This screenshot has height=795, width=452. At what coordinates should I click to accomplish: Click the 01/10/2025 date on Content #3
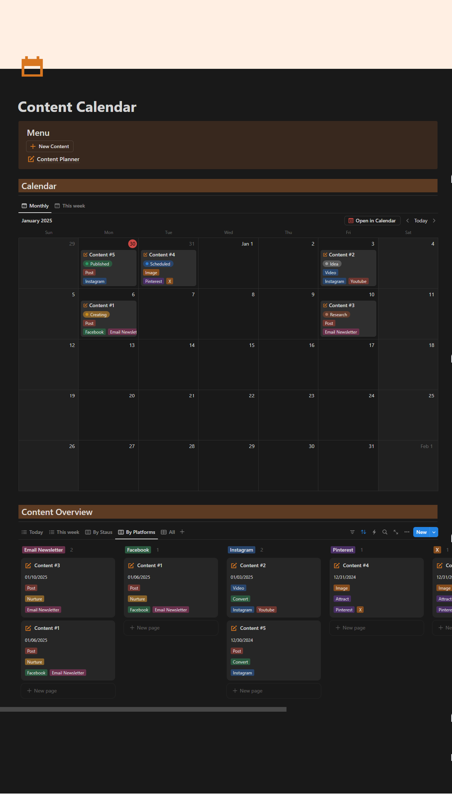click(x=36, y=577)
